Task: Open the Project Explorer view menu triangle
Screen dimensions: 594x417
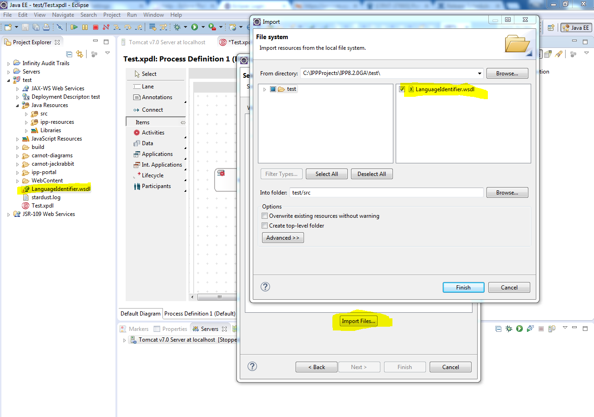Action: coord(108,53)
